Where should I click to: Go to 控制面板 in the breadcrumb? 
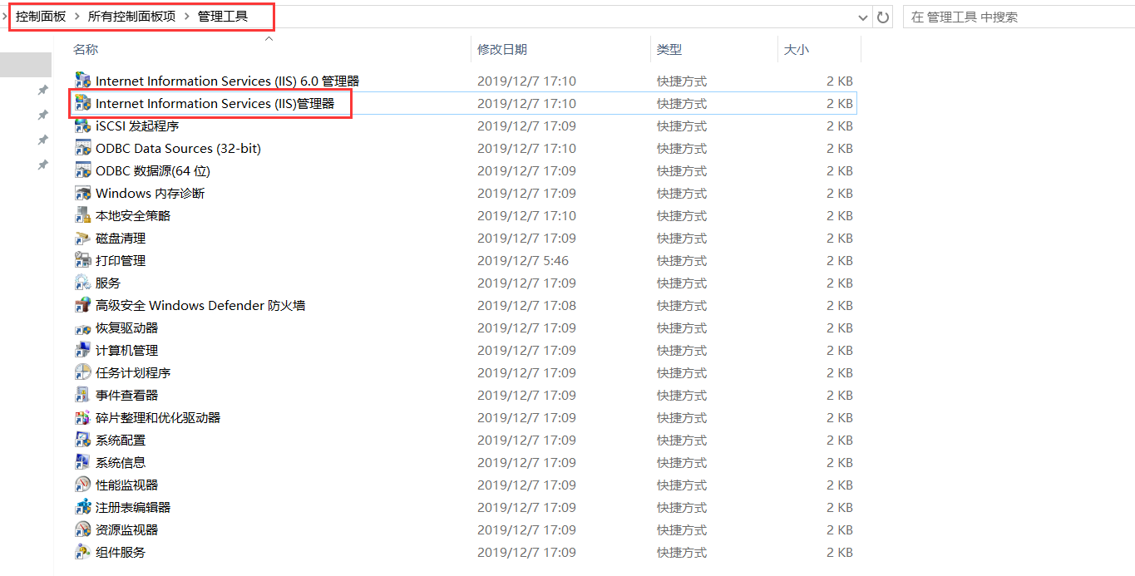click(x=41, y=16)
